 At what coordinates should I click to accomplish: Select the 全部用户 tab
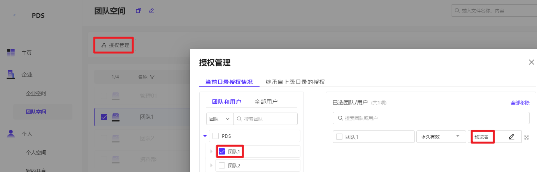266,102
